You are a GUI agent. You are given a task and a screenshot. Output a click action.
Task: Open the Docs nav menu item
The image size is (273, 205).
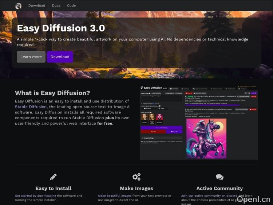click(x=56, y=5)
